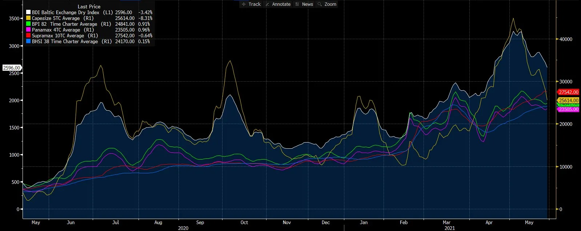Click the Feb month label on time axis

tap(404, 222)
